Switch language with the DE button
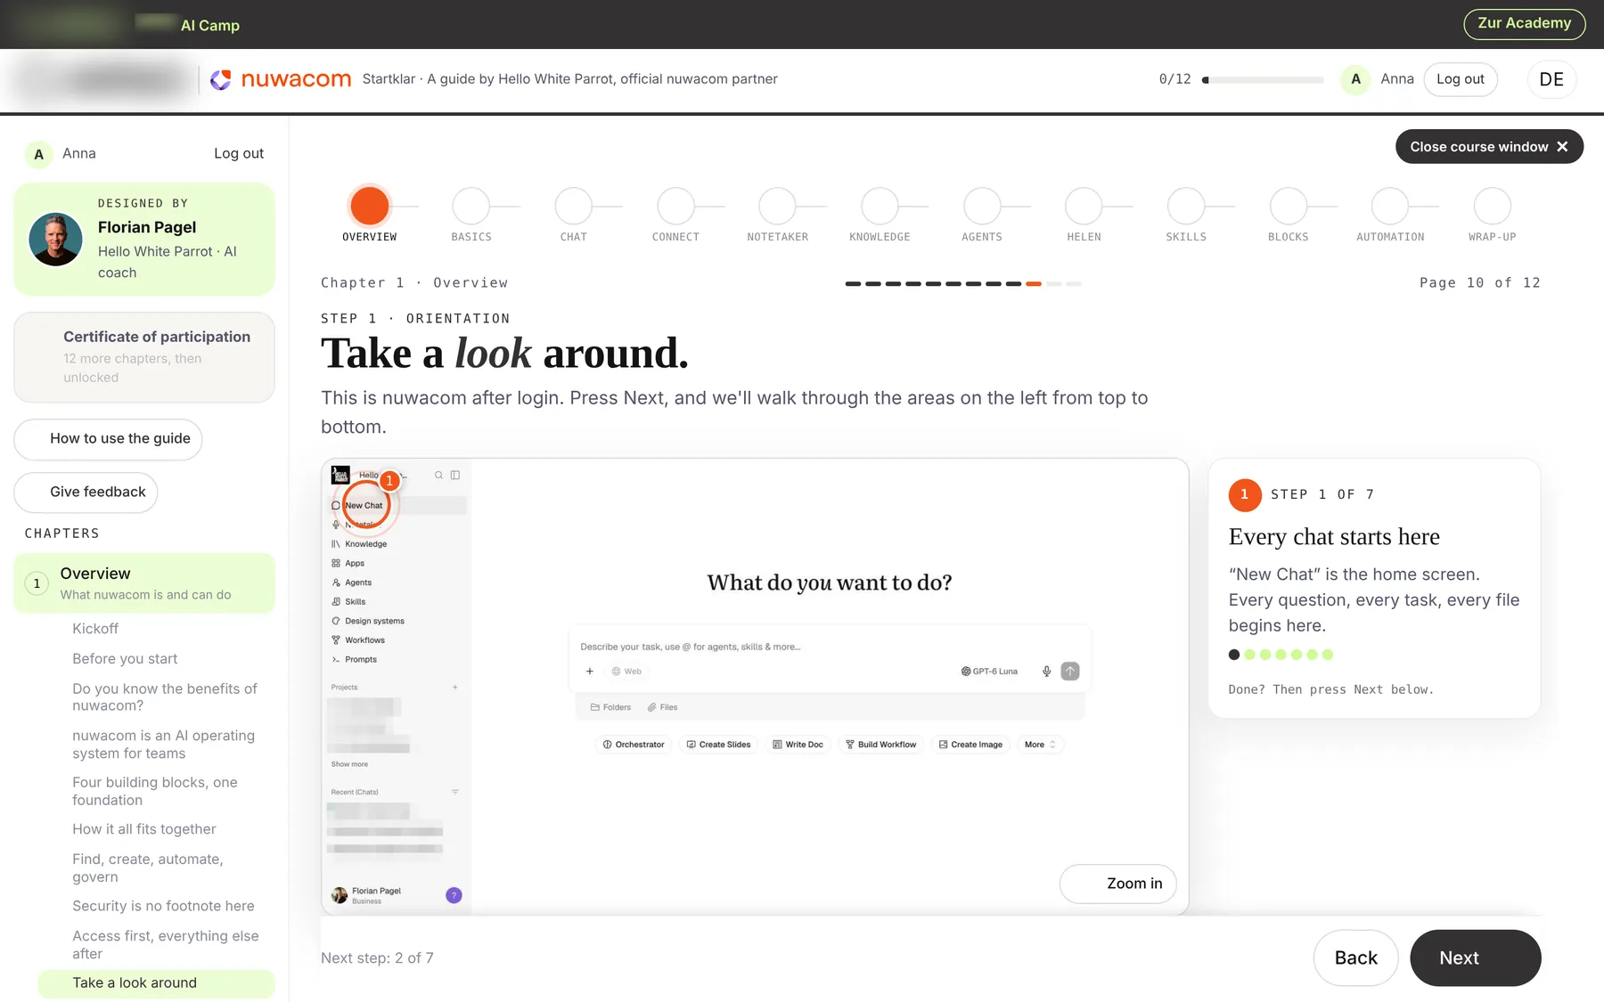Viewport: 1604px width, 1002px height. click(1551, 79)
